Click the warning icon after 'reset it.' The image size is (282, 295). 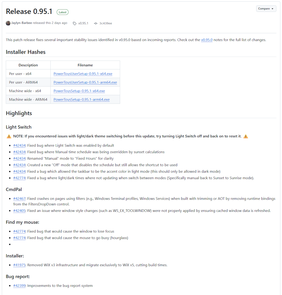coord(246,136)
